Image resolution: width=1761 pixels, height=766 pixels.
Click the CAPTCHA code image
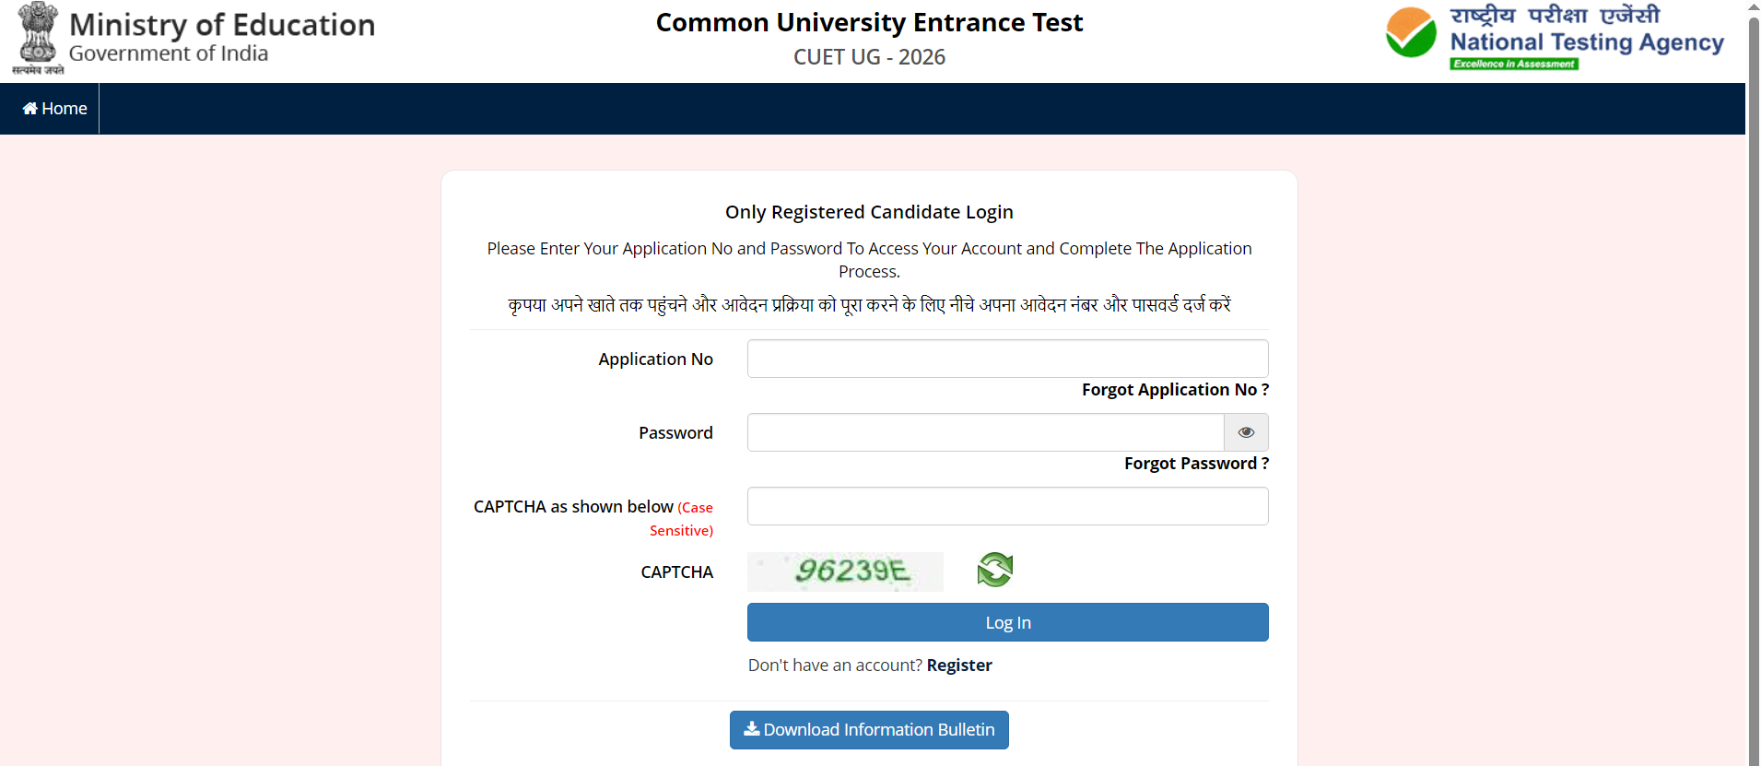tap(845, 572)
